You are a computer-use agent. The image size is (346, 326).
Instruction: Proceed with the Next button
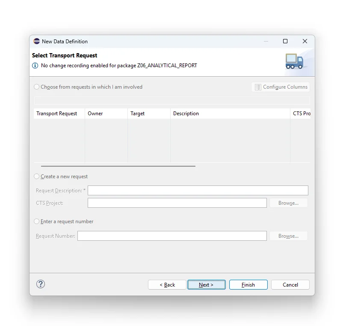coord(206,285)
